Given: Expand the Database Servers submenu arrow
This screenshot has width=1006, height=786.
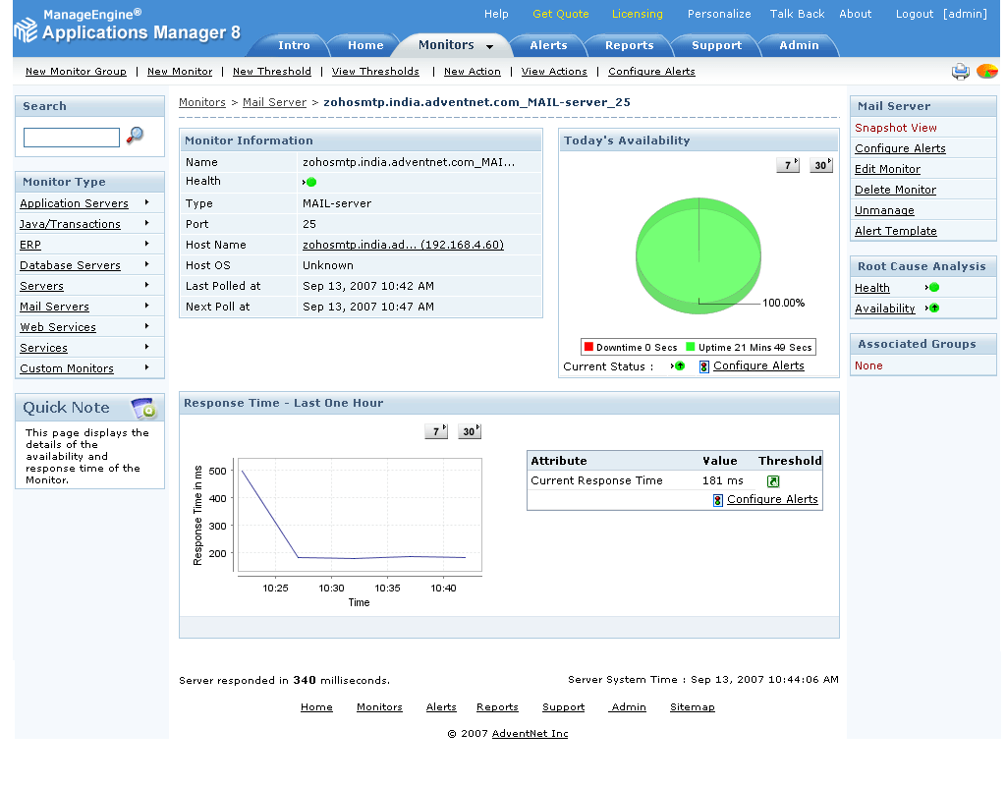Looking at the screenshot, I should pos(147,264).
